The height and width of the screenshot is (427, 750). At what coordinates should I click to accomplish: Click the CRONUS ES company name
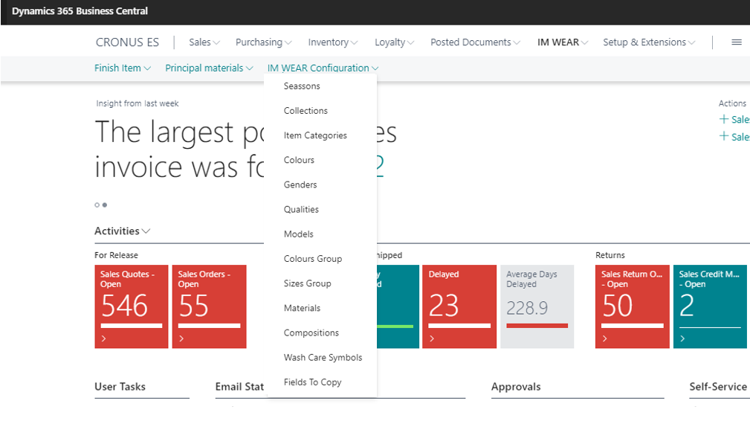click(x=127, y=42)
